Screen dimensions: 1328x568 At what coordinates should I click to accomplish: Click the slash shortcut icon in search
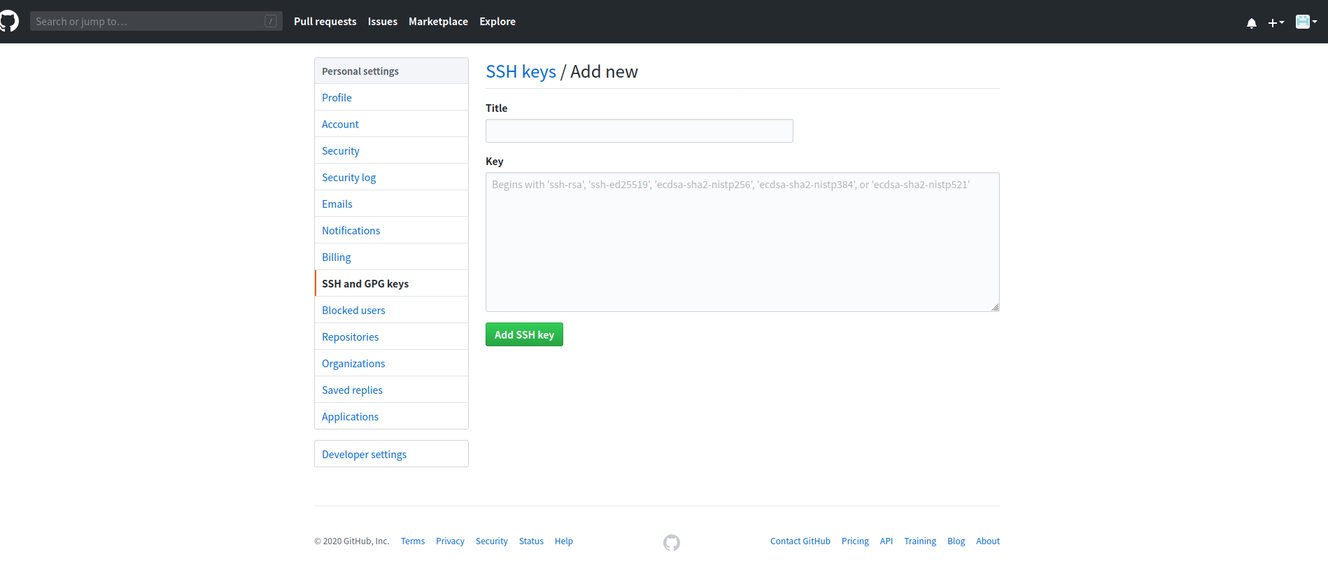click(x=271, y=21)
